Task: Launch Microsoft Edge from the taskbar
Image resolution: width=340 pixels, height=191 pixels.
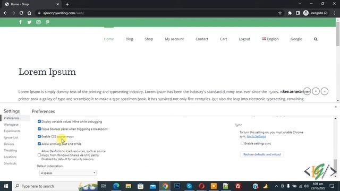Action: point(116,186)
